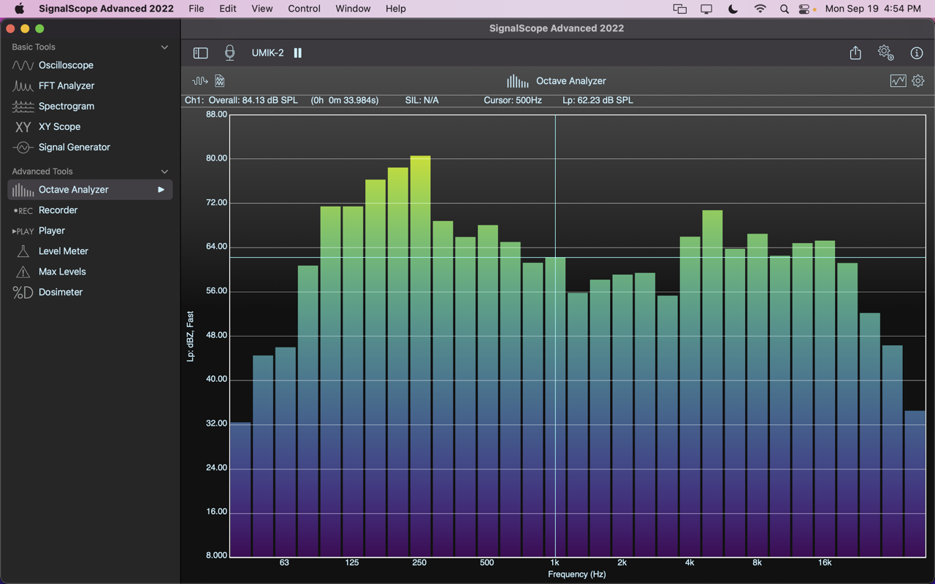
Task: Click play arrow on Octave Analyzer row
Action: (x=161, y=190)
